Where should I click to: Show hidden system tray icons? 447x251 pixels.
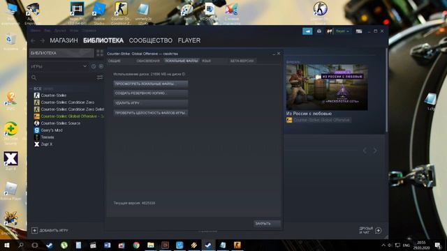tap(383, 245)
